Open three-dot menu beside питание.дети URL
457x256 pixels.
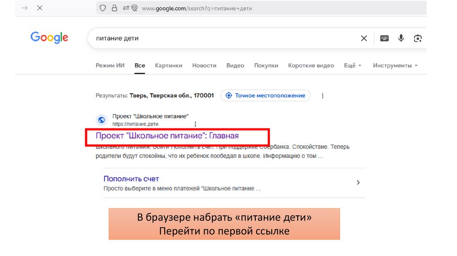(x=195, y=124)
